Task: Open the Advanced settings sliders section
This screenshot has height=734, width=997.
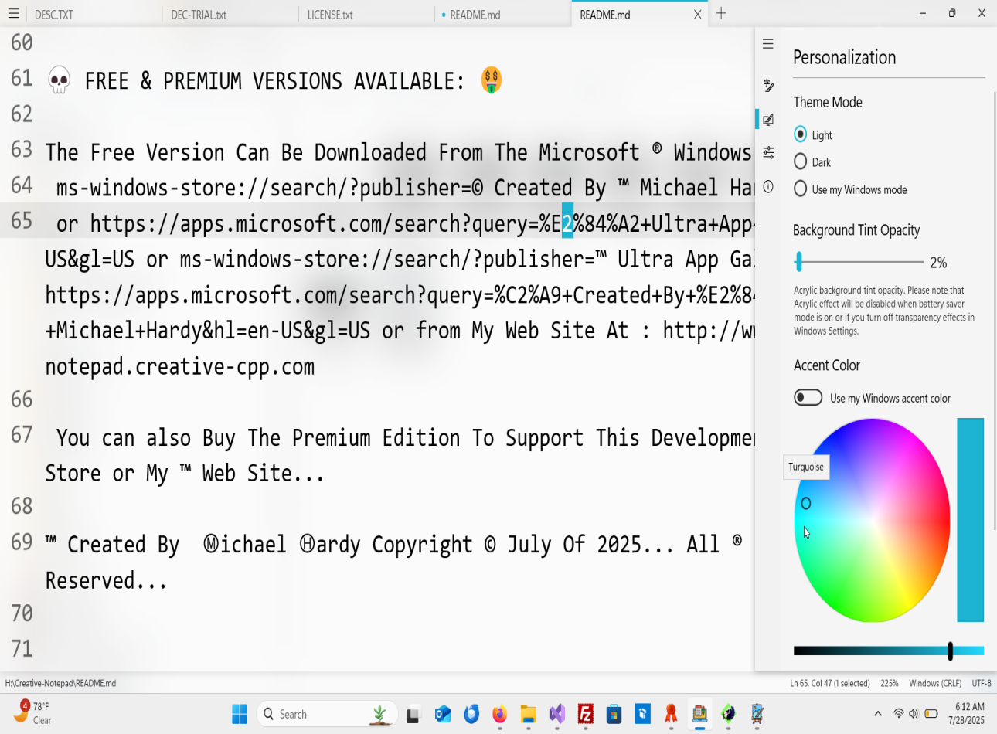Action: (x=768, y=153)
